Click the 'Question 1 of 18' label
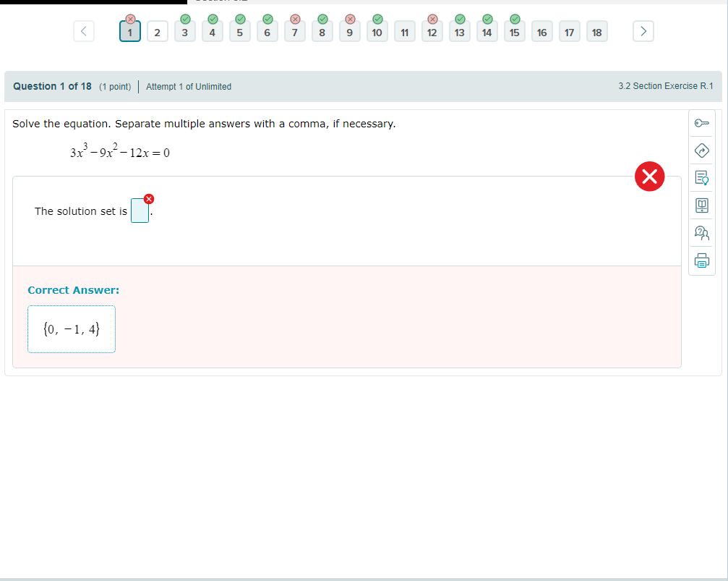The width and height of the screenshot is (728, 581). [x=53, y=86]
